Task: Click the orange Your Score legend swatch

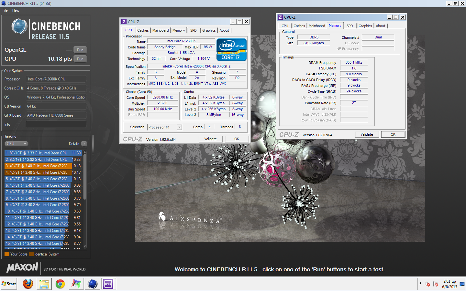Action: point(7,254)
